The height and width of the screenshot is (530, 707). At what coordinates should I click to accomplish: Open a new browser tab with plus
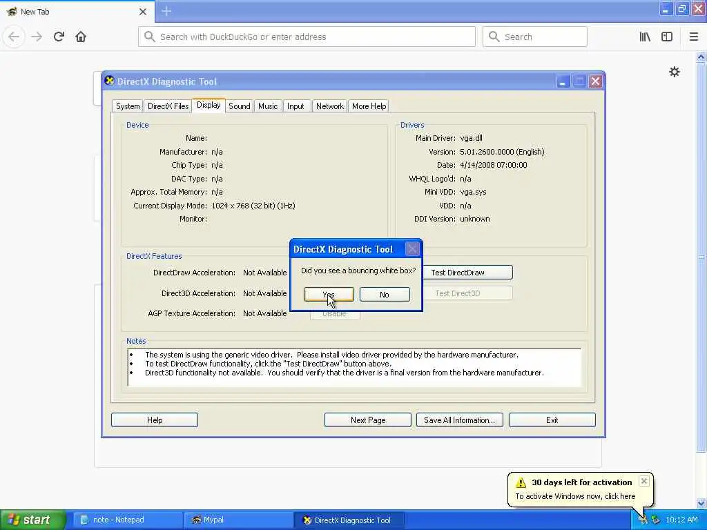tap(166, 11)
